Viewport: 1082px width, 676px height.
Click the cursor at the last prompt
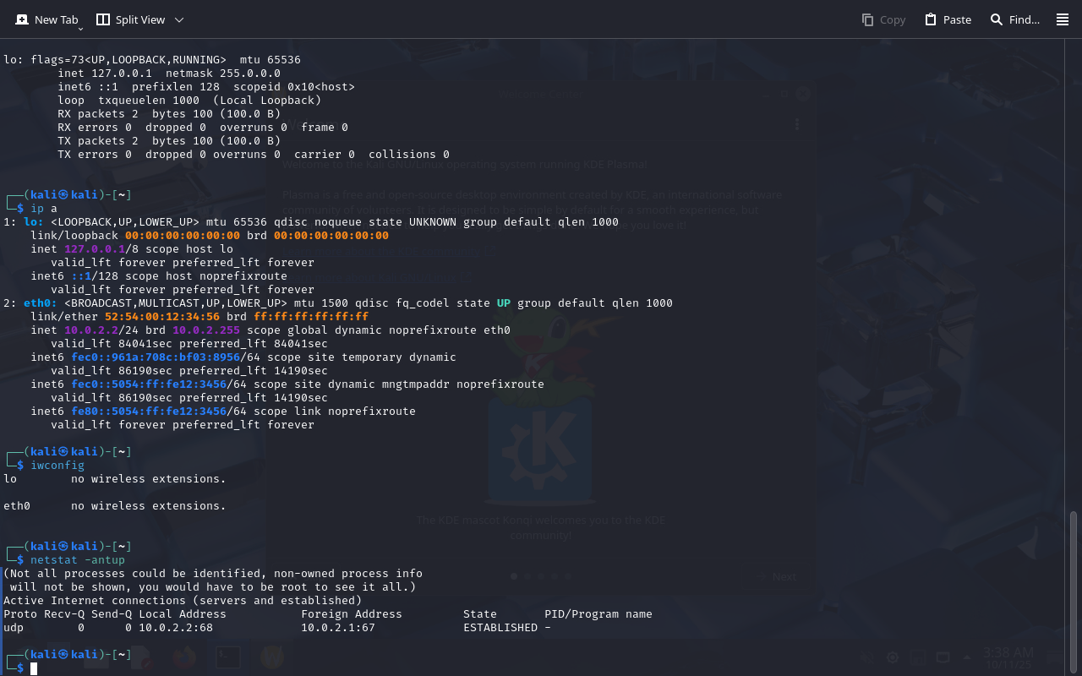[x=34, y=668]
